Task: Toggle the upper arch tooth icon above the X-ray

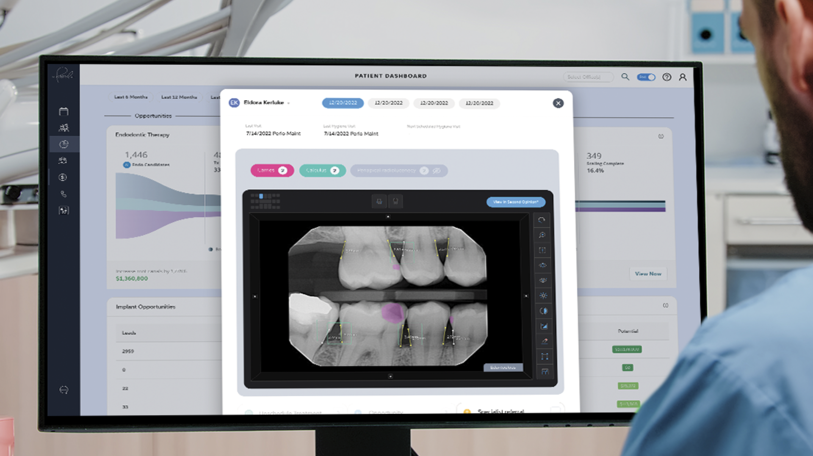Action: tap(379, 202)
